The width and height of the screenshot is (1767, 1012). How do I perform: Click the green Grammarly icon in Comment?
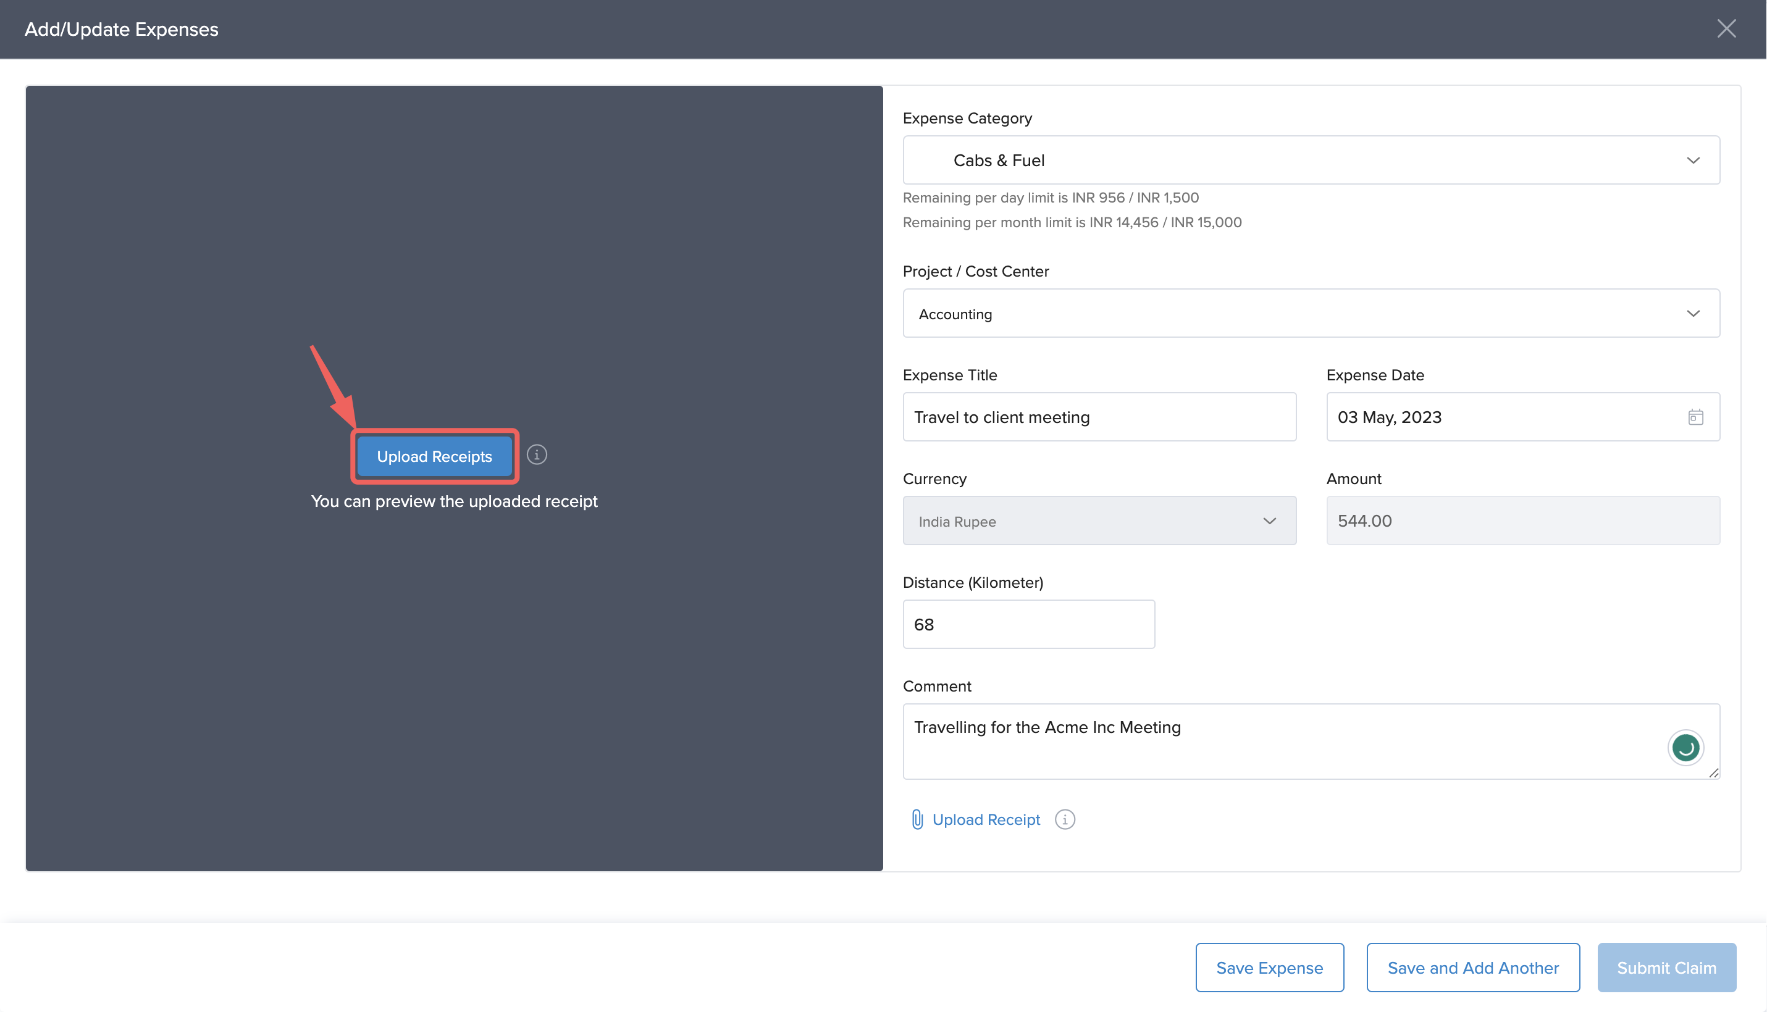point(1685,748)
